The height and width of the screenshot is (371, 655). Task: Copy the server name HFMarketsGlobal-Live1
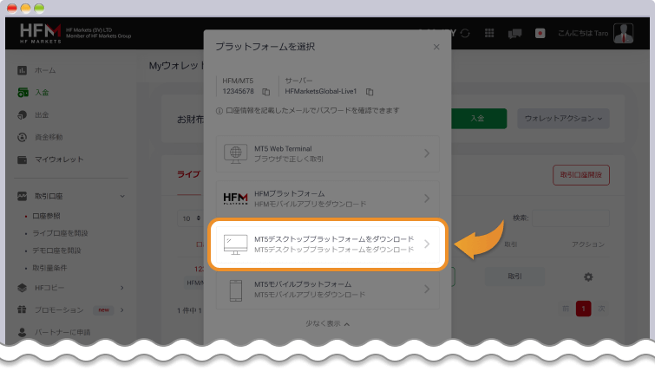370,91
